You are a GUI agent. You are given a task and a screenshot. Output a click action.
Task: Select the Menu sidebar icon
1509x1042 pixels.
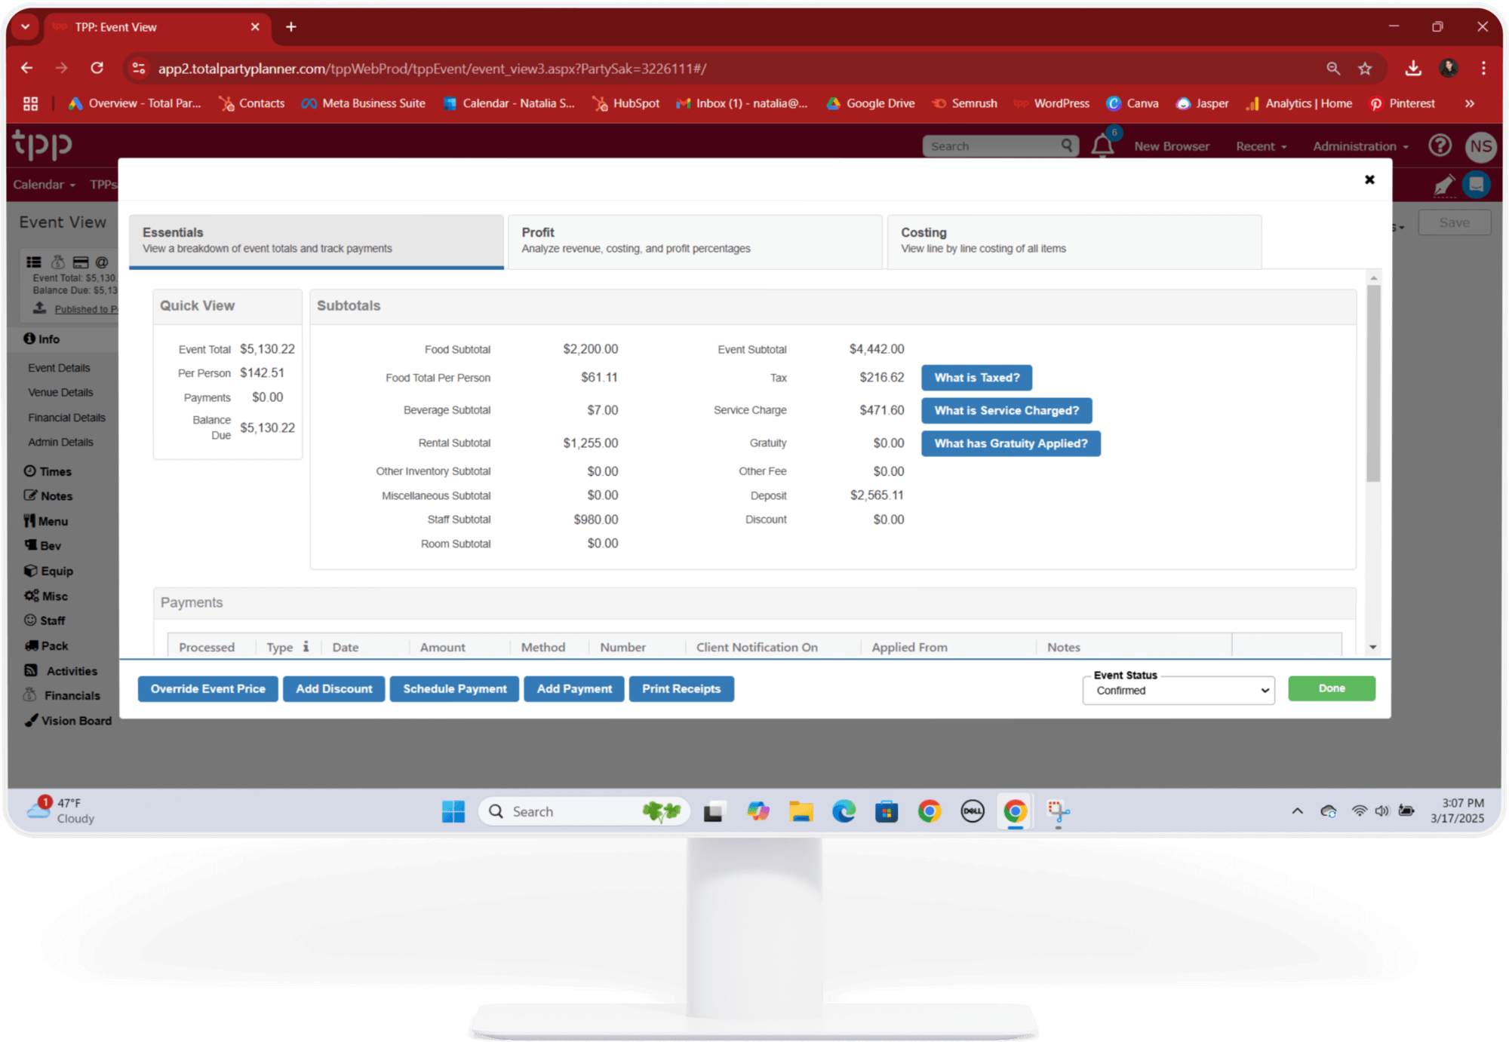(53, 520)
